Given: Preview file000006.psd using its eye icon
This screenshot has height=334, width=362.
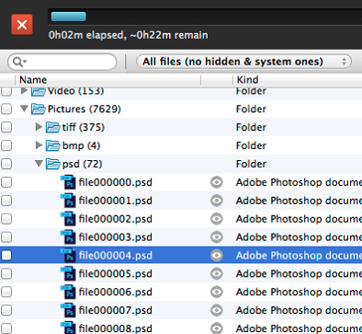Looking at the screenshot, I should tap(217, 292).
